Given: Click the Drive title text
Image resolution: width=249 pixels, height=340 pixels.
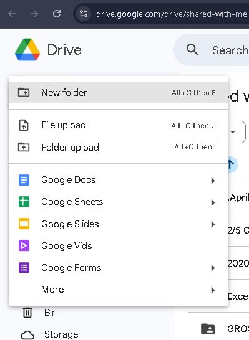Looking at the screenshot, I should (x=64, y=50).
